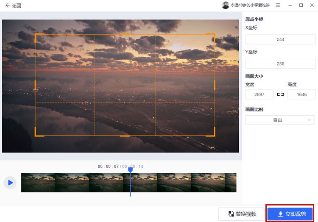Toggle the aspect ratio lock link
The height and width of the screenshot is (222, 318).
pos(281,94)
